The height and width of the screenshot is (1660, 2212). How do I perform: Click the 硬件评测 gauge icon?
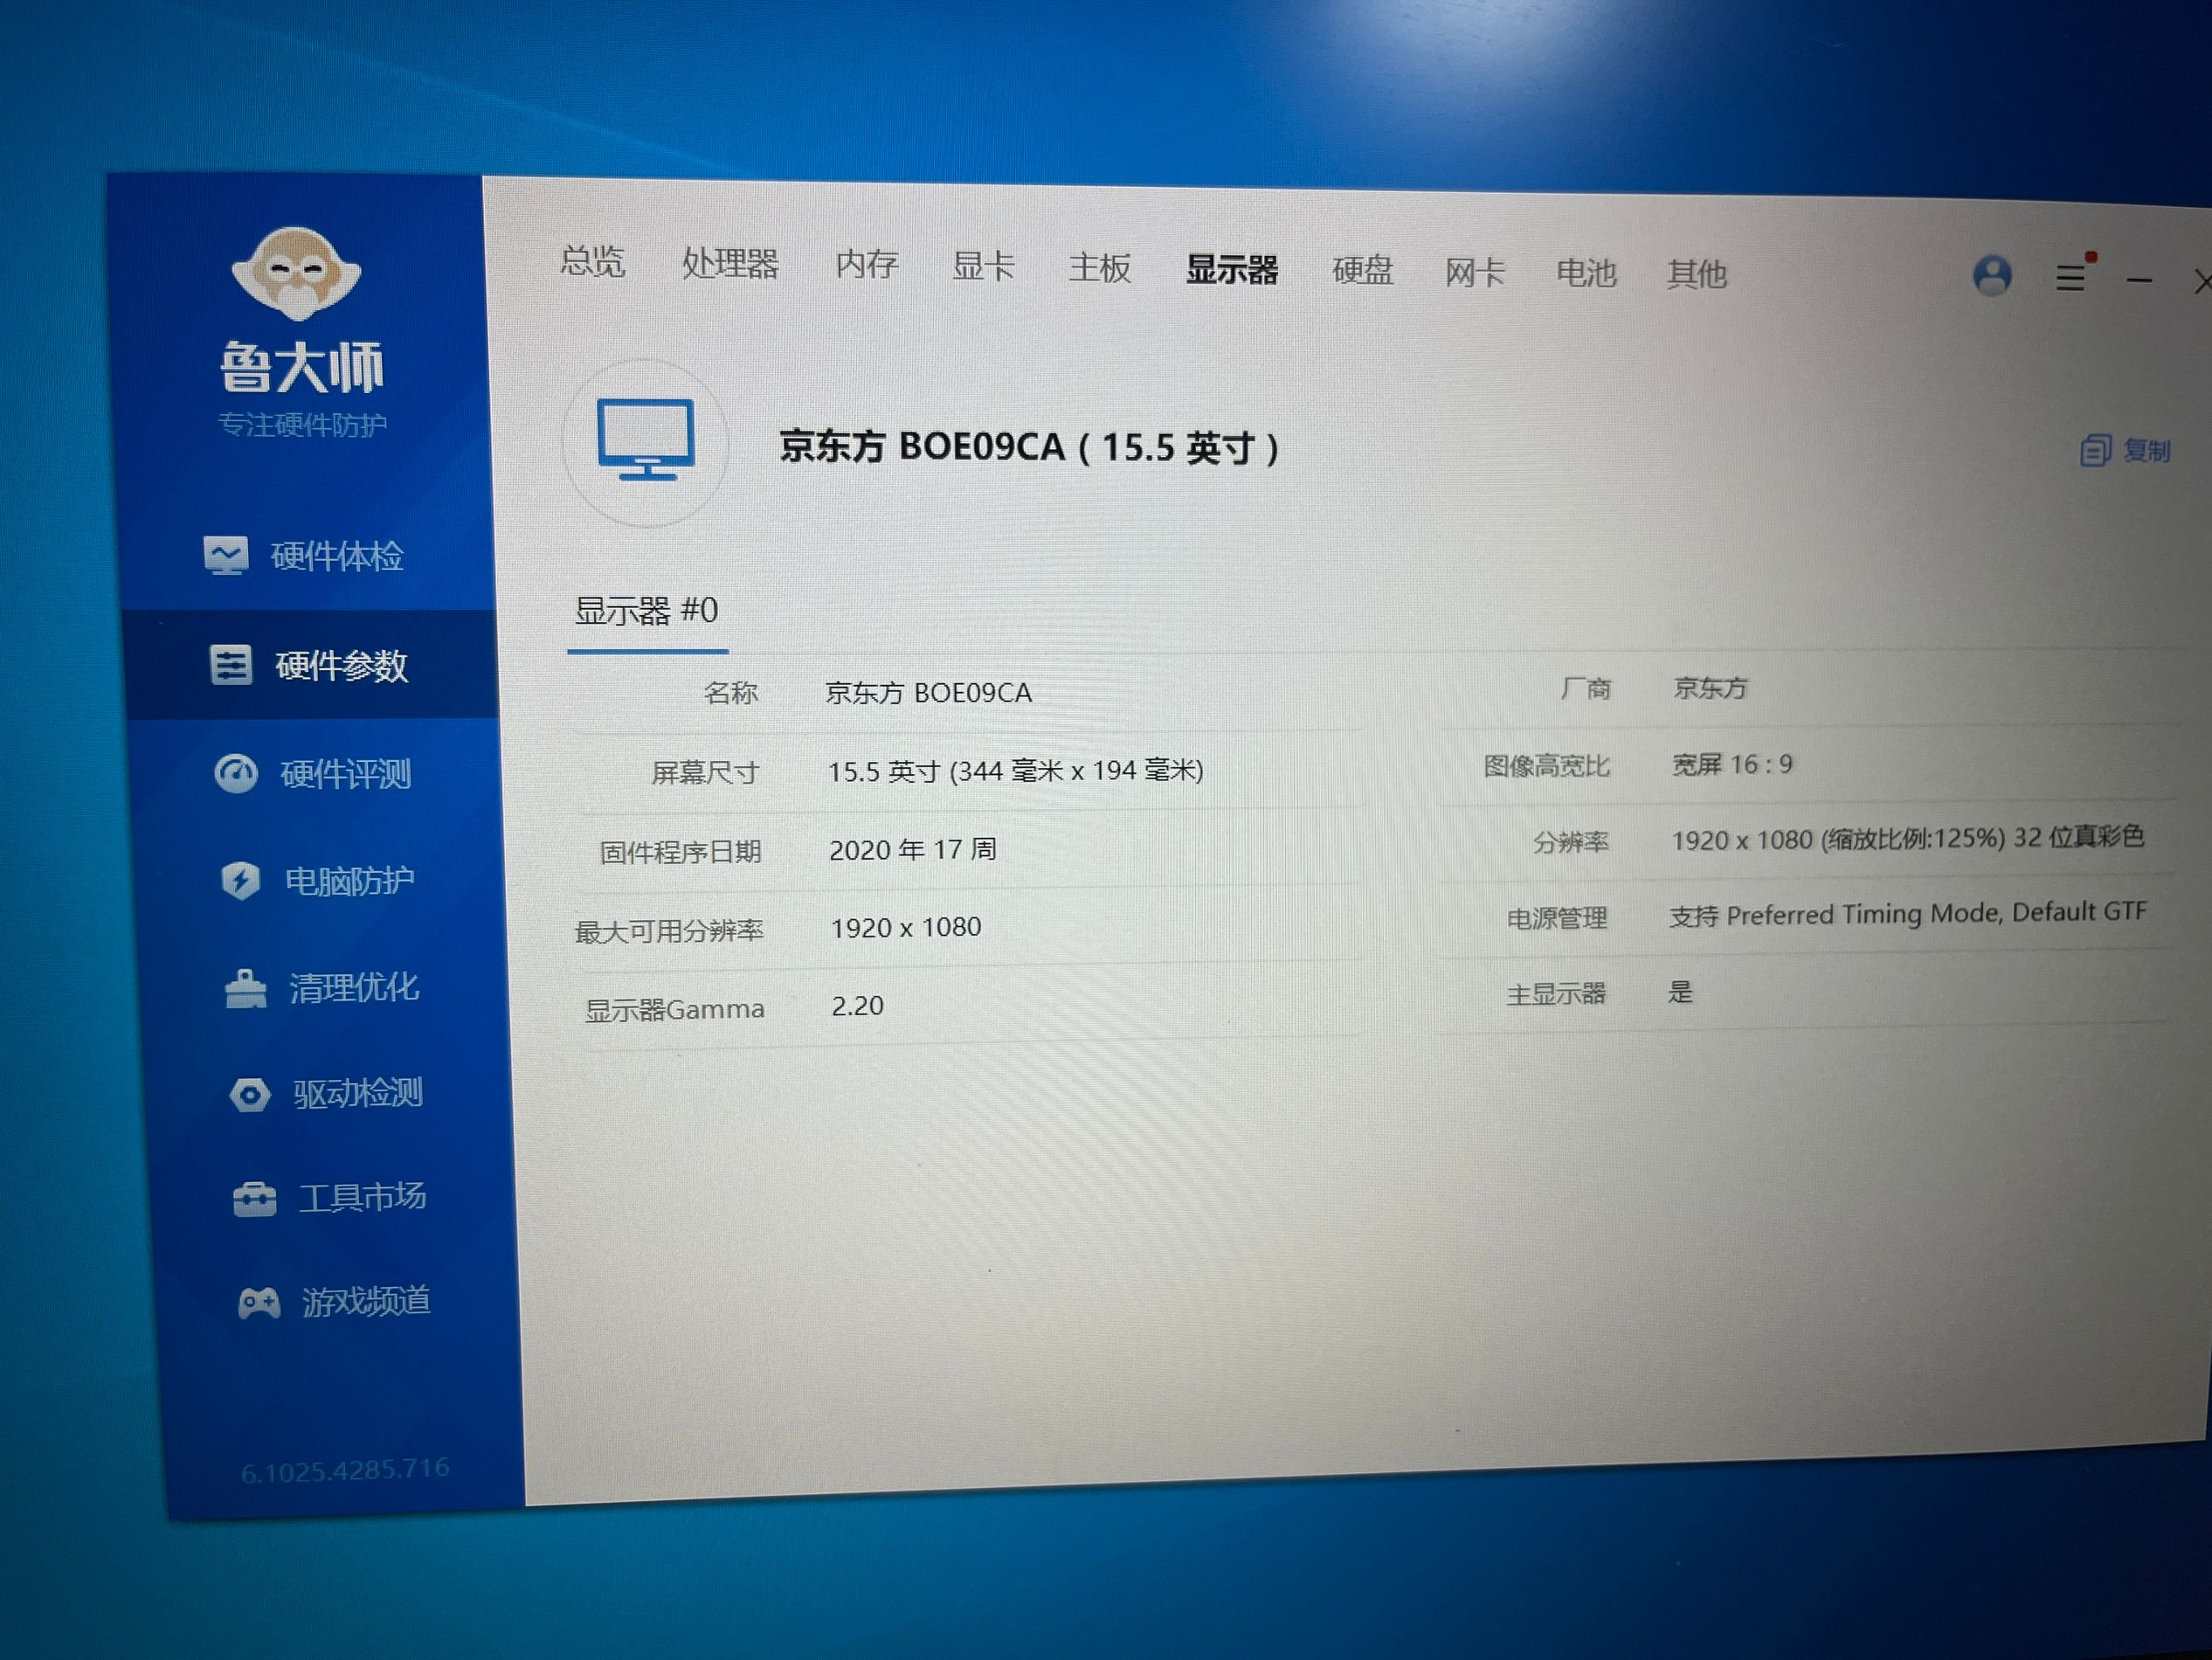pos(236,773)
